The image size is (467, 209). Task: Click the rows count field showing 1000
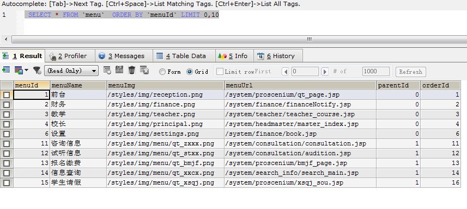tap(376, 71)
